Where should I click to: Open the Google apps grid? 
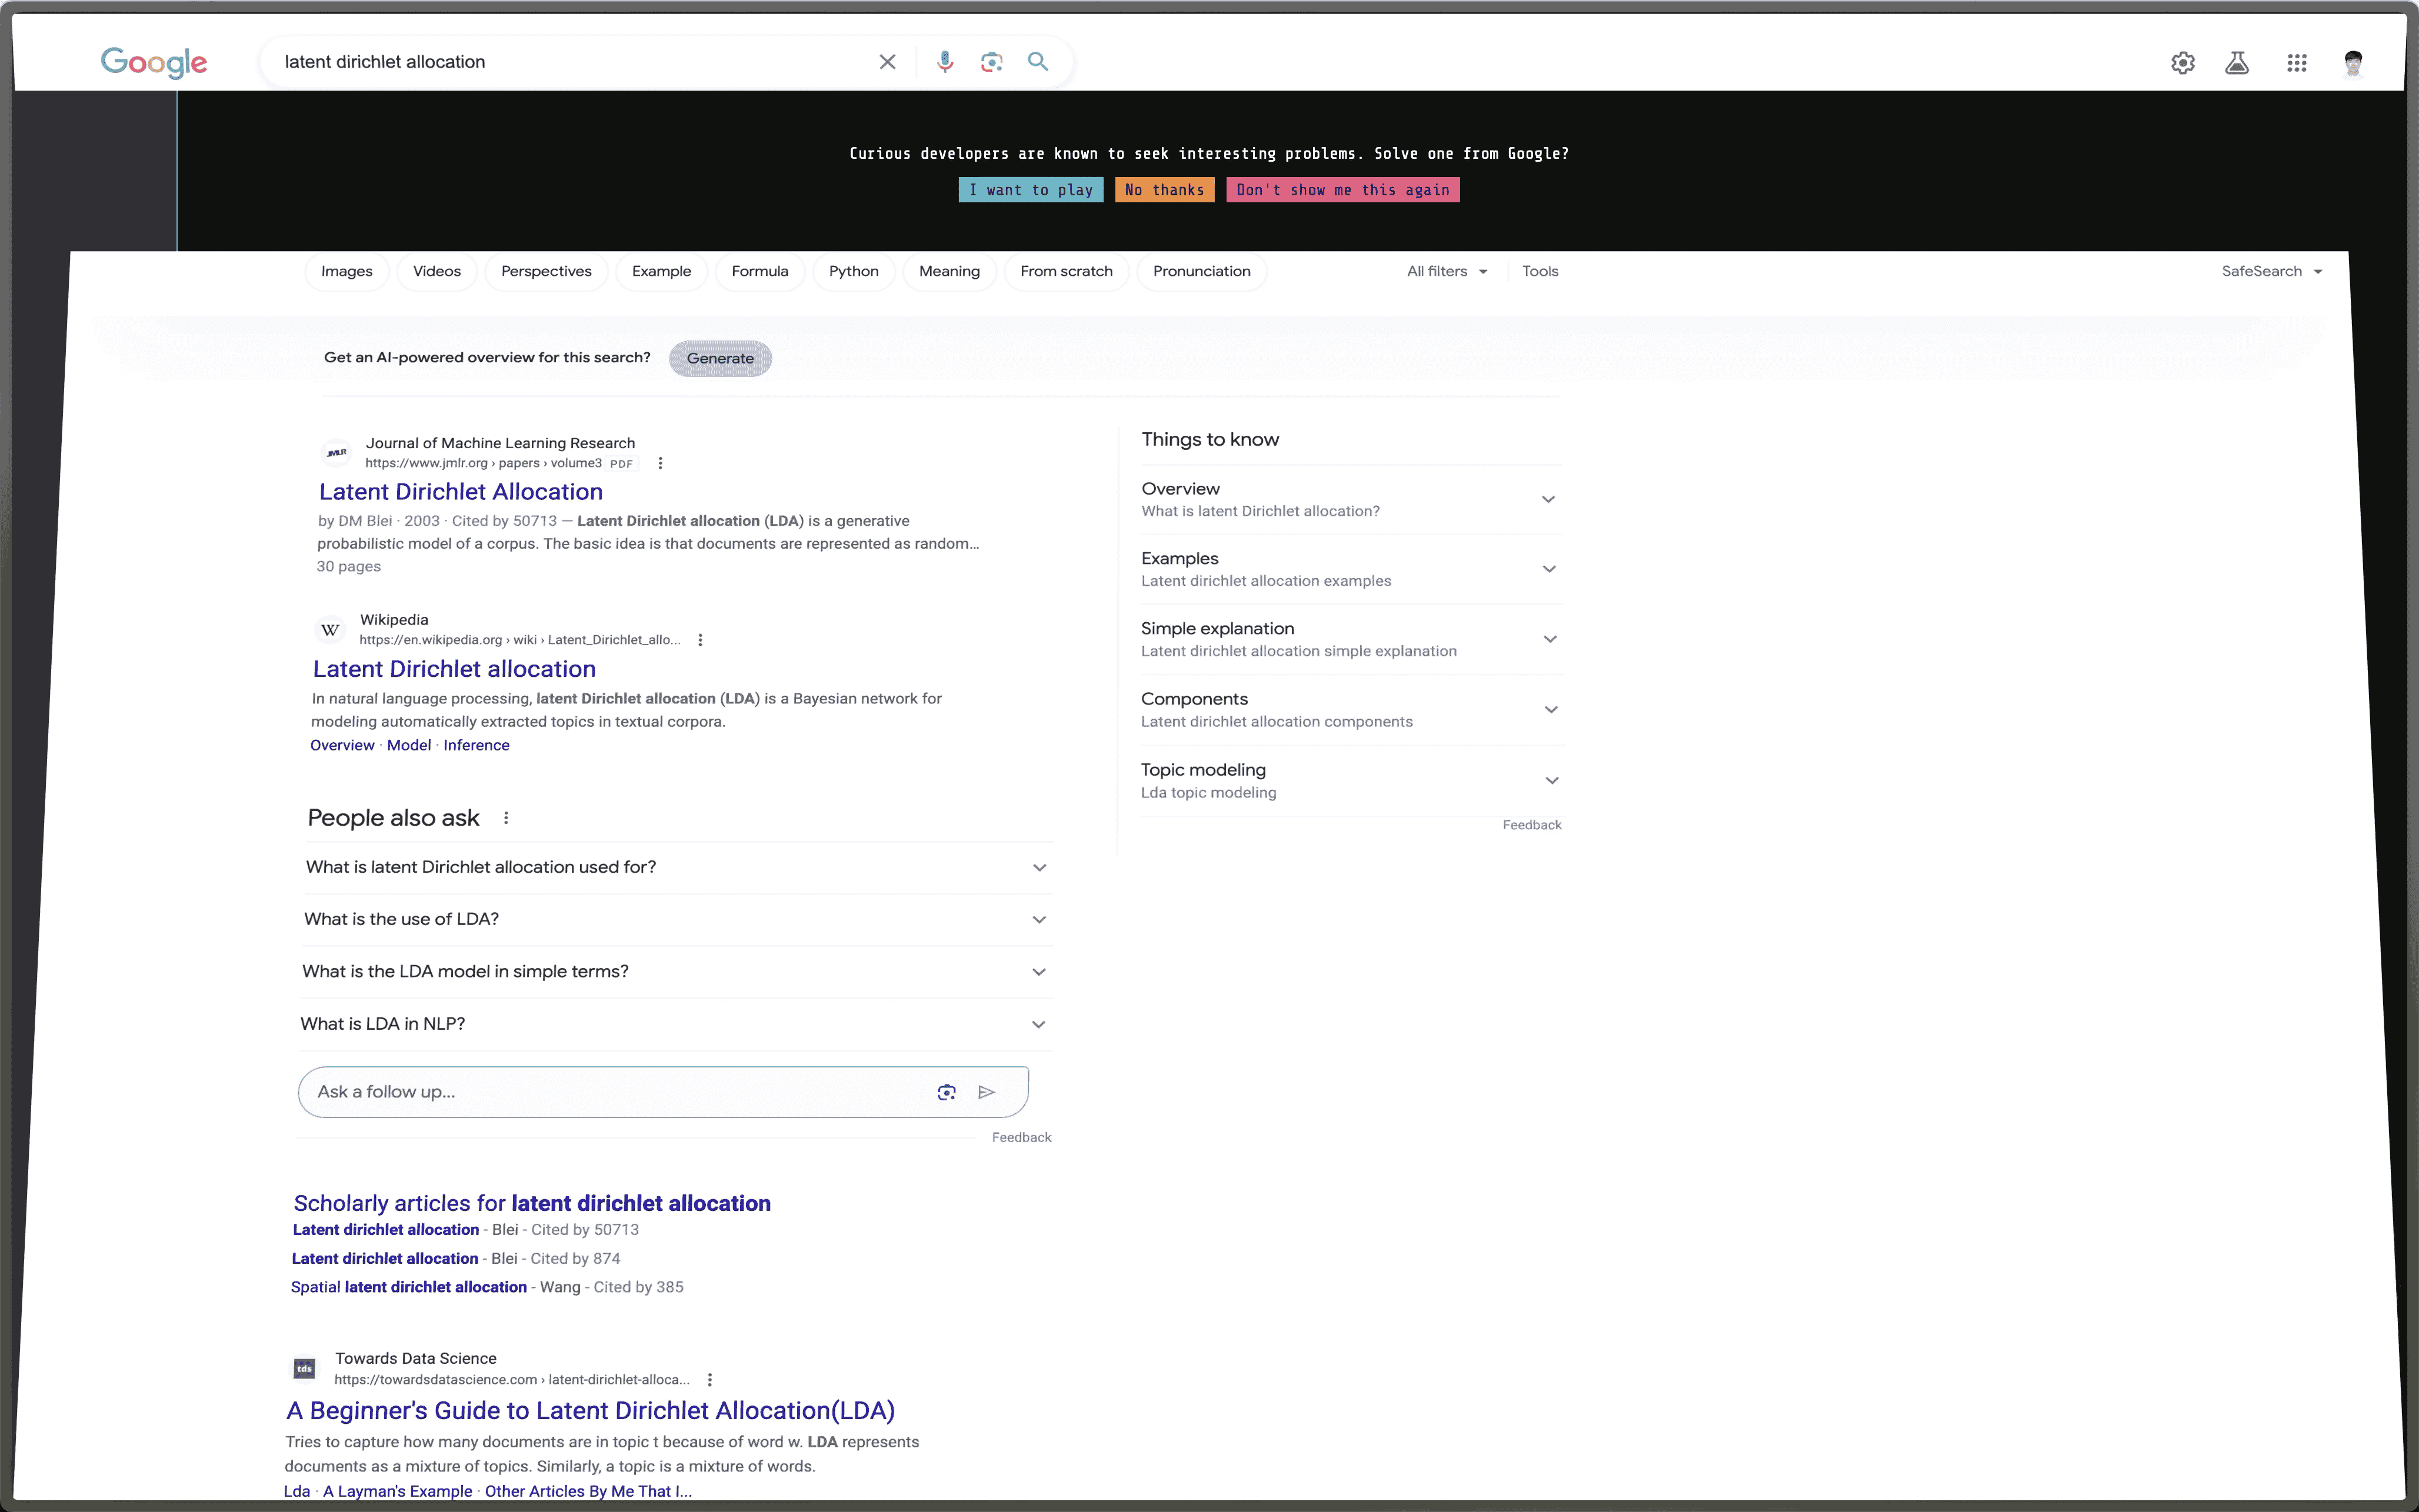click(x=2296, y=63)
